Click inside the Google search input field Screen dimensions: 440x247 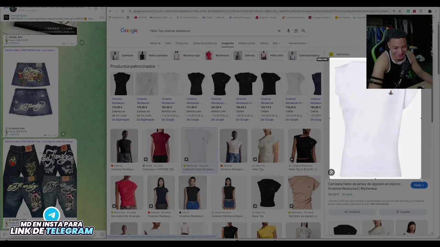(x=211, y=31)
